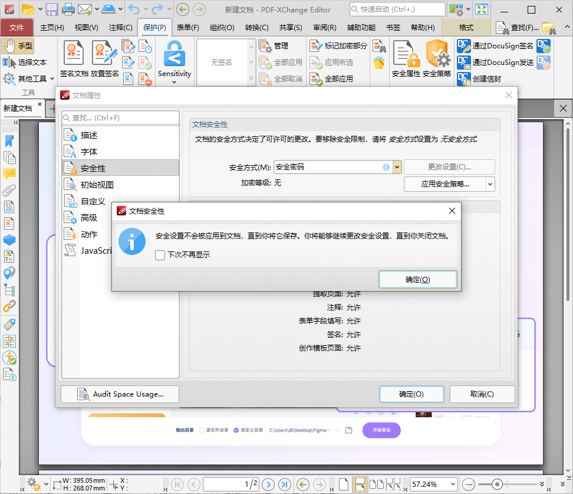
Task: Confirm the security warning with 确定(O)
Action: point(417,279)
